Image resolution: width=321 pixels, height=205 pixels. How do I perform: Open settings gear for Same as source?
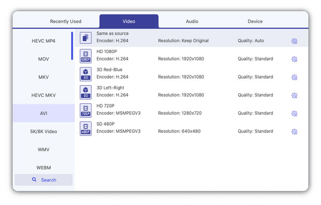click(294, 41)
